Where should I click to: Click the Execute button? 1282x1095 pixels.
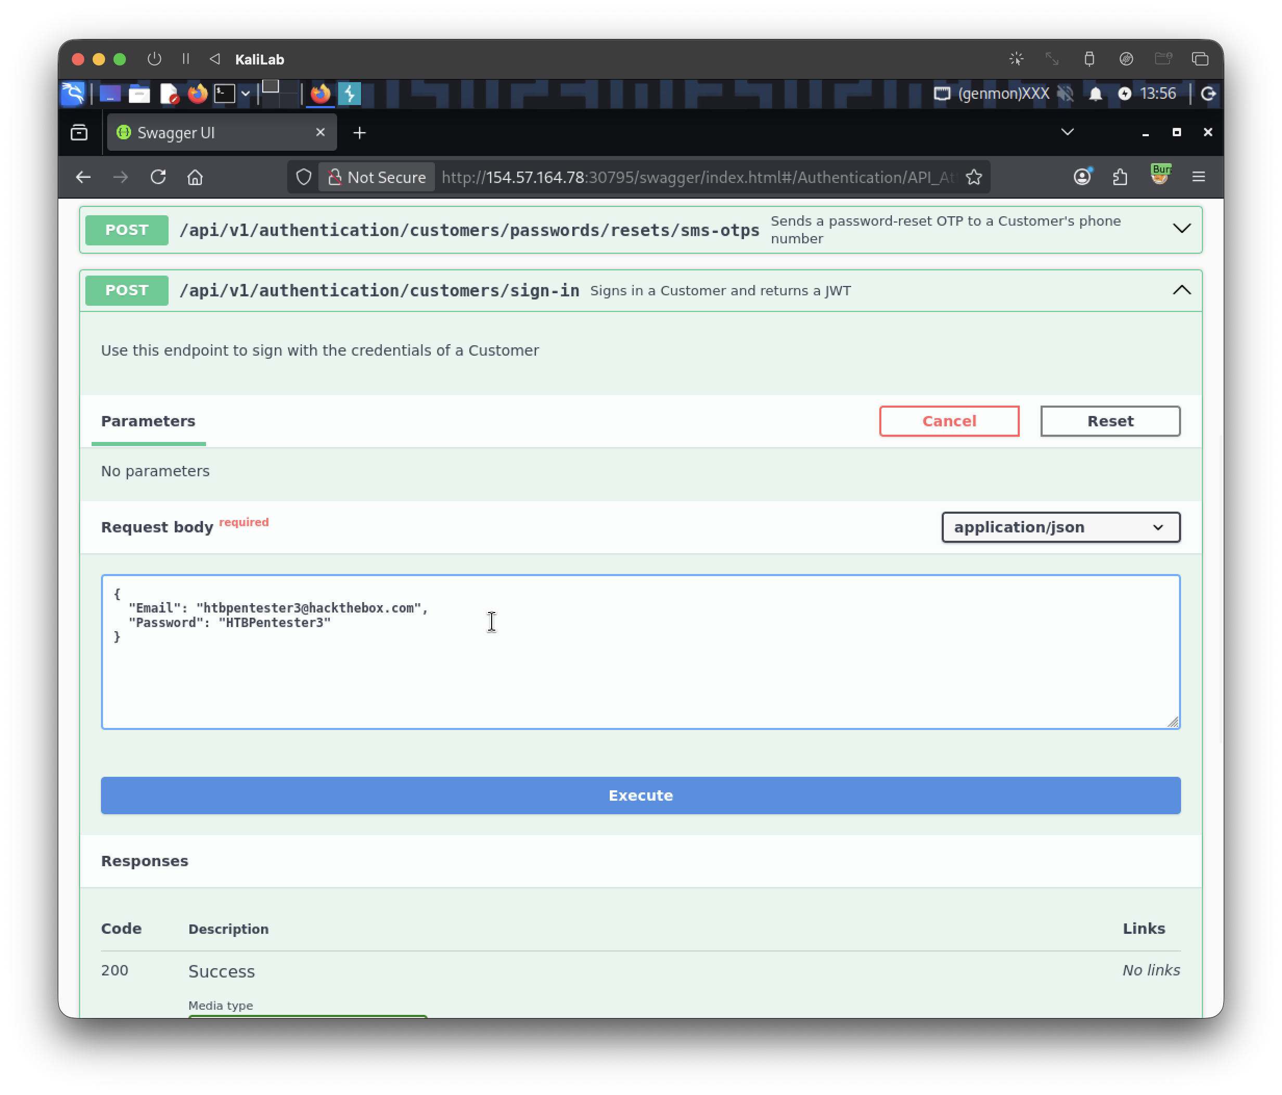coord(640,795)
